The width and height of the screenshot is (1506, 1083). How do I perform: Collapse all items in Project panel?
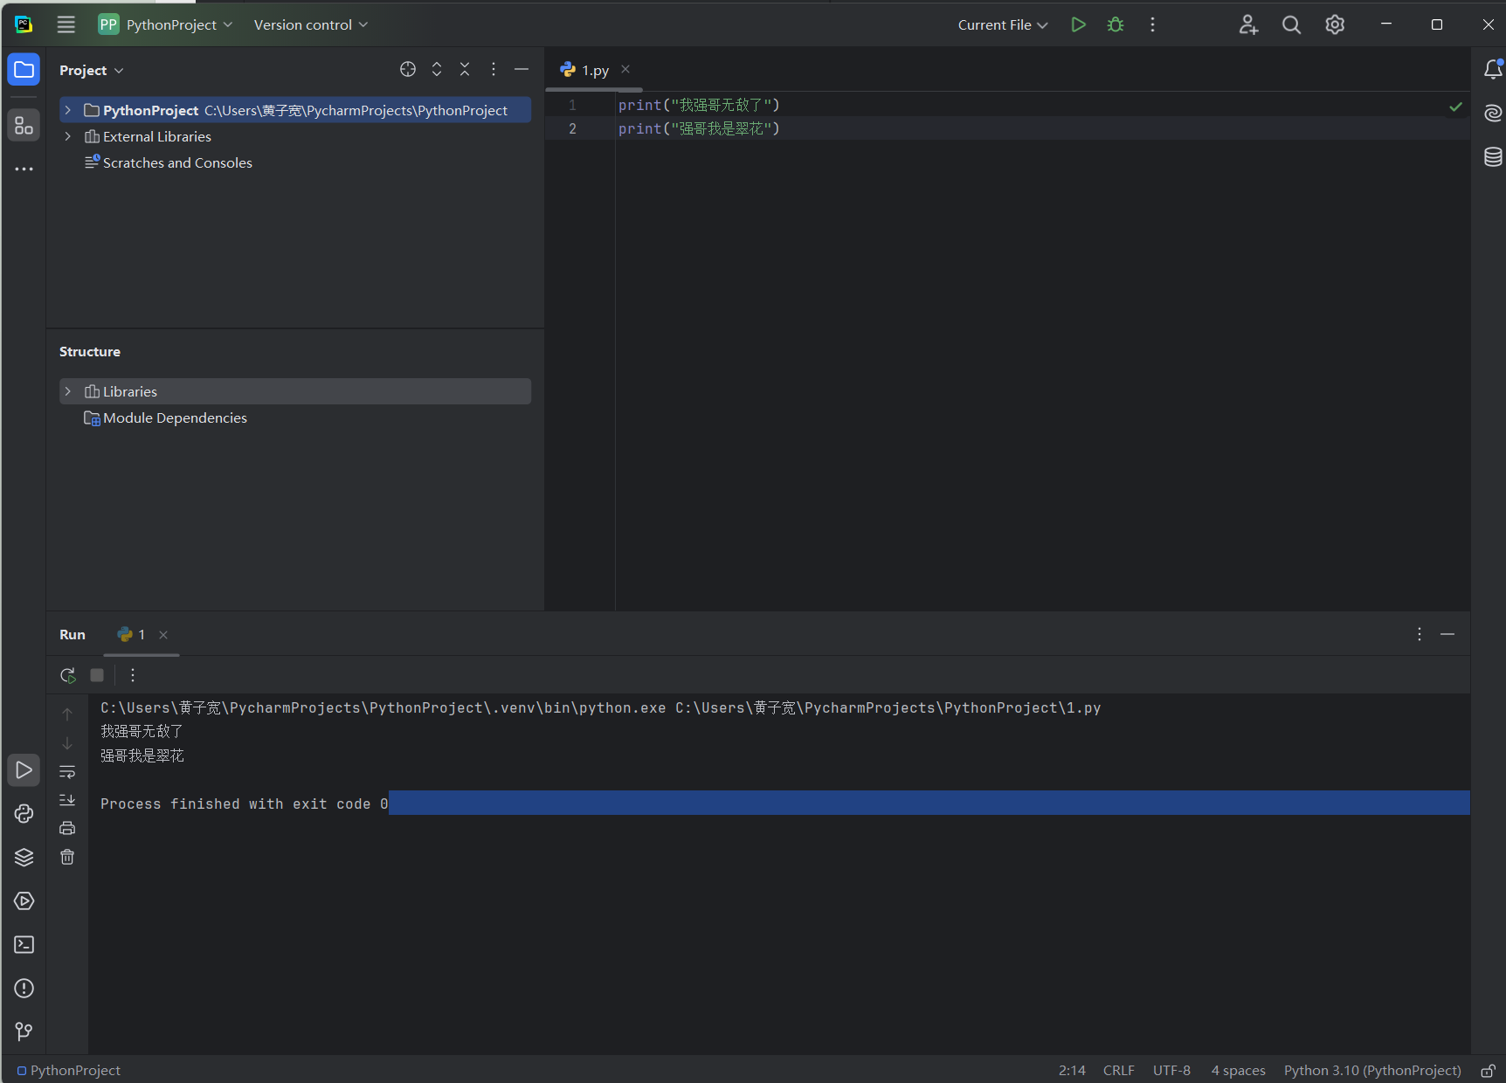tap(465, 69)
